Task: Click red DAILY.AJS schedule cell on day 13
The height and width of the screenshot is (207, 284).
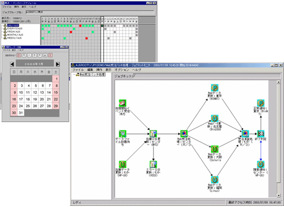Action: (80, 26)
